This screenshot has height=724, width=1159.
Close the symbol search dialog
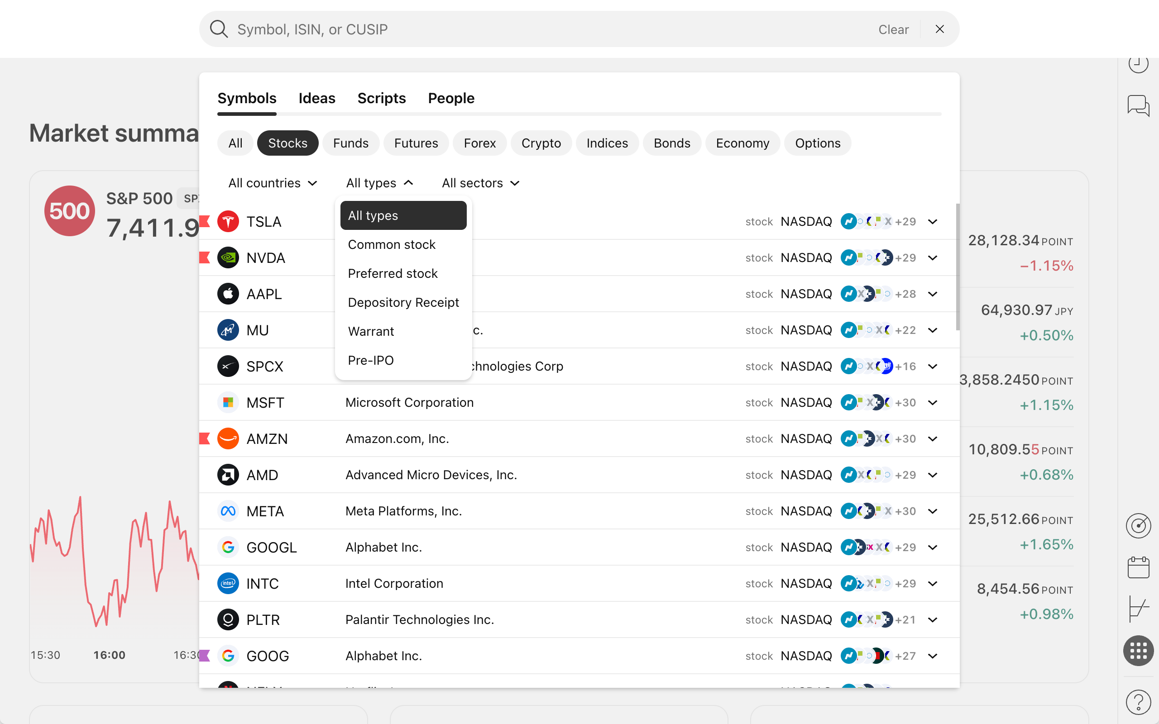[940, 29]
